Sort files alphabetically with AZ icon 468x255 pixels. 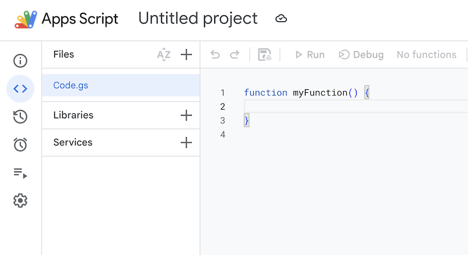click(x=164, y=55)
